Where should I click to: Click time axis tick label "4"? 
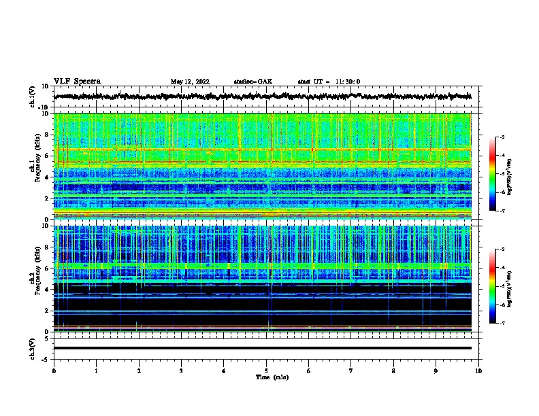[x=224, y=370]
